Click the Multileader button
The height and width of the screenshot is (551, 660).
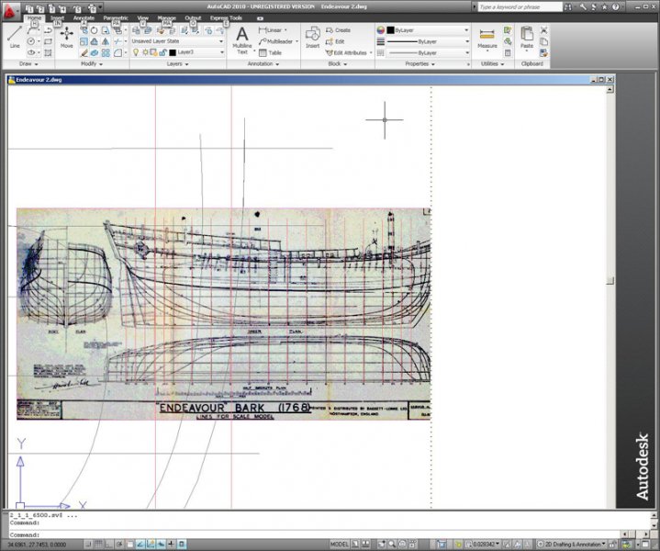pos(278,41)
